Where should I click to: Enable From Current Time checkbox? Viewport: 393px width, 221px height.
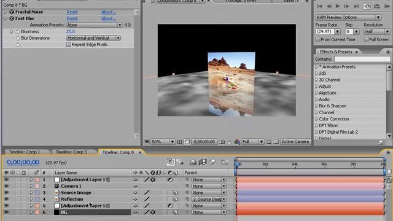pos(317,39)
